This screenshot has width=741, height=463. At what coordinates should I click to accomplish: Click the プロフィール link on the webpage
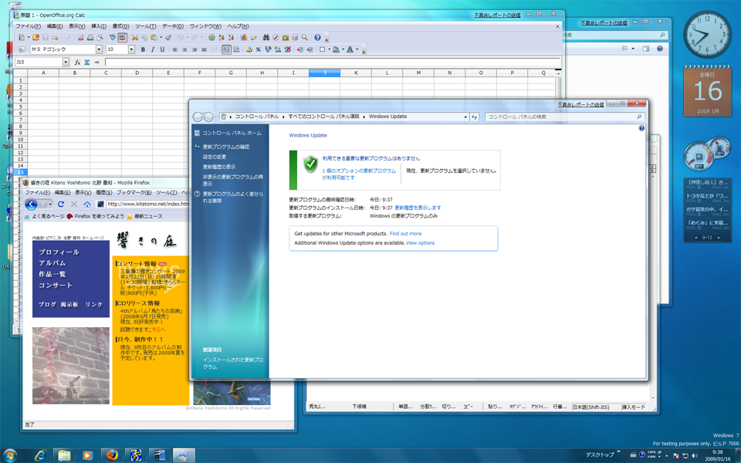tap(59, 252)
